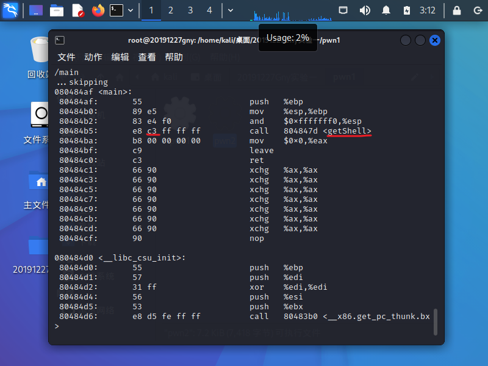Switch to workspace 4
This screenshot has width=488, height=366.
(x=209, y=10)
